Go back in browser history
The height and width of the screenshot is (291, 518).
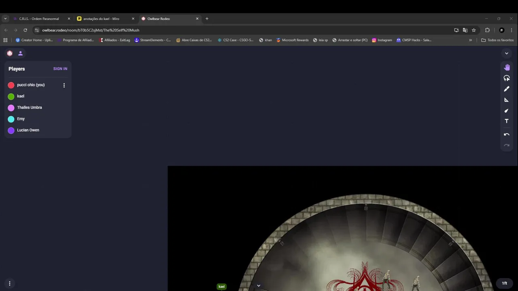coord(6,30)
